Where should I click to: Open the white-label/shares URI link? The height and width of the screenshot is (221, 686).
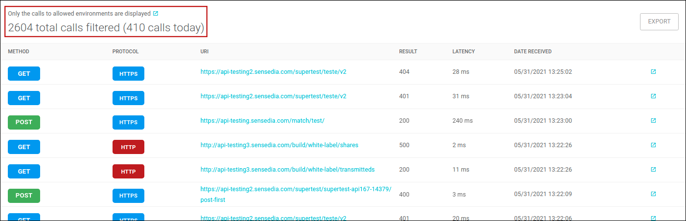[x=279, y=145]
